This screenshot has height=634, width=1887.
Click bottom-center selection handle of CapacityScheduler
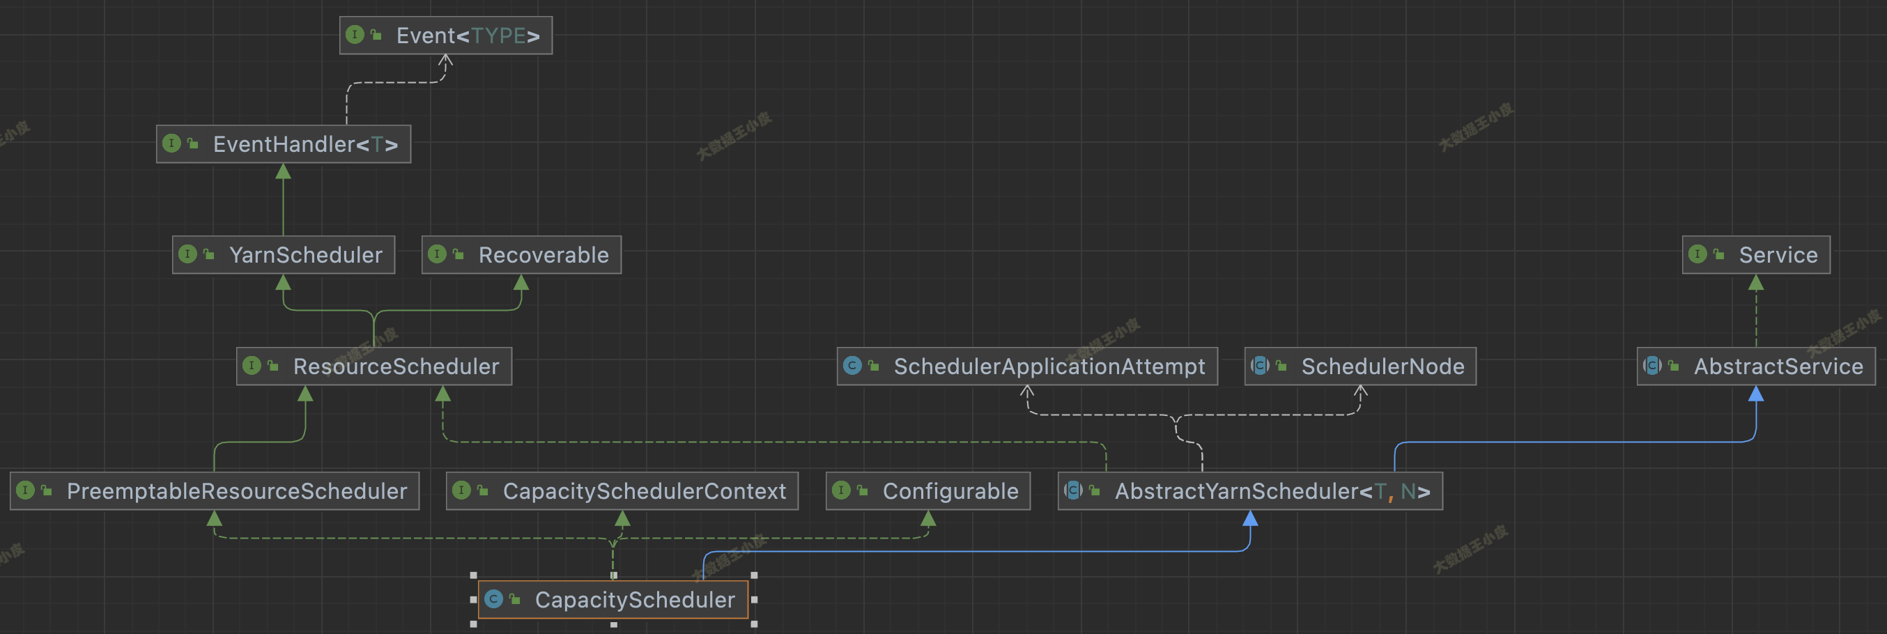tap(614, 624)
